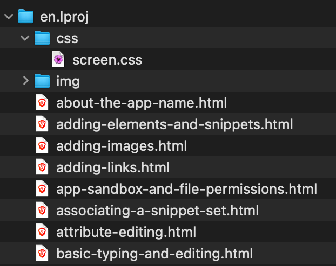The height and width of the screenshot is (266, 336).
Task: Select the screen.css file name
Action: [107, 60]
